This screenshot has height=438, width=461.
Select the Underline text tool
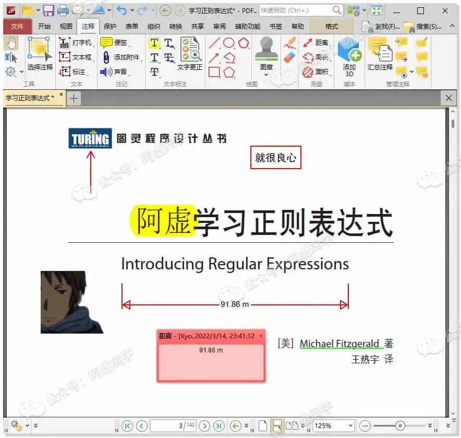coord(154,57)
